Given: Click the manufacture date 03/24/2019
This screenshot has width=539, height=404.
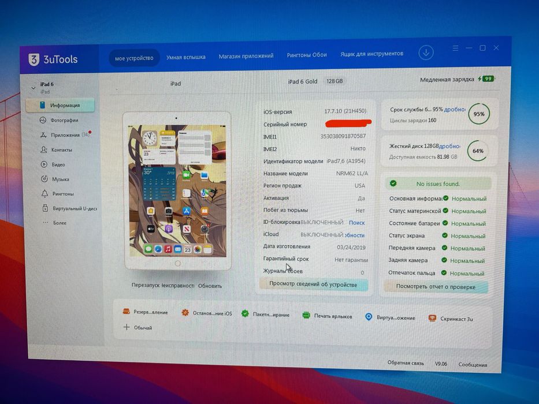Looking at the screenshot, I should click(x=351, y=248).
